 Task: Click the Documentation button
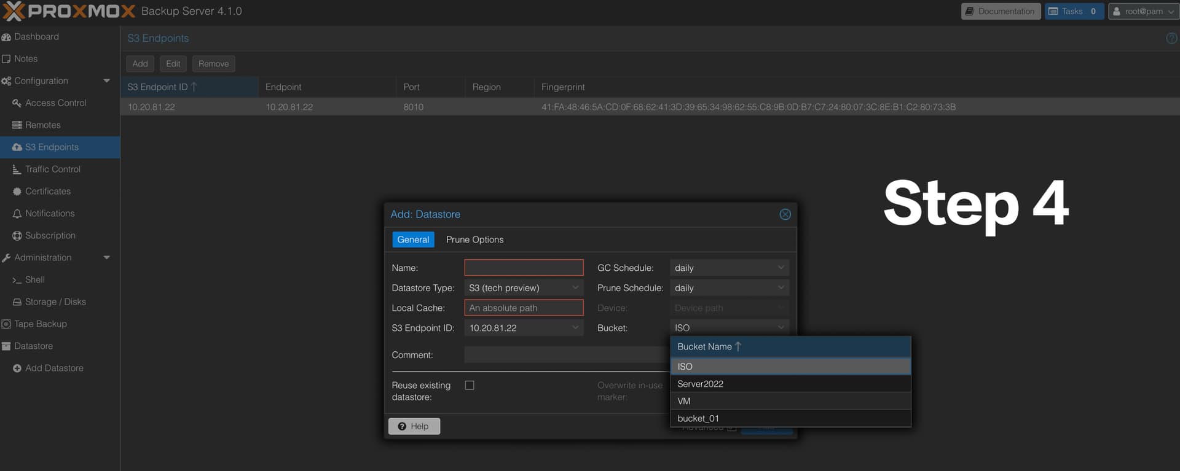1000,11
